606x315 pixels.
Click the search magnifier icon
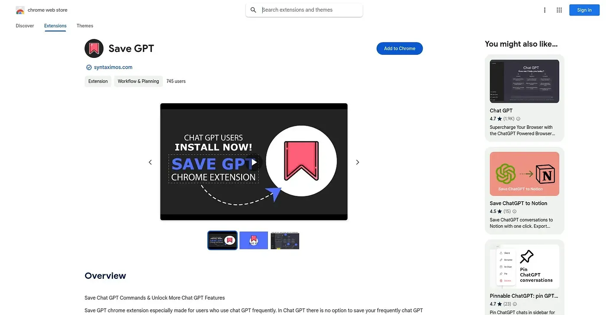click(254, 10)
